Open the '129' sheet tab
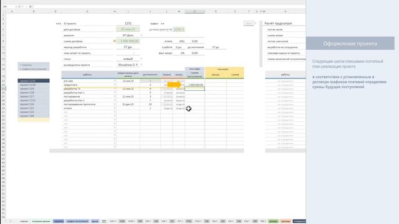This screenshot has height=224, width=399. (x=140, y=222)
